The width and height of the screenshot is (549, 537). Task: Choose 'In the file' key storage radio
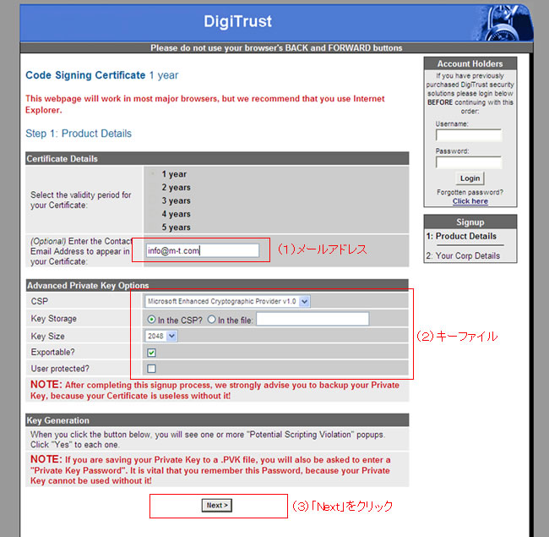[x=211, y=320]
